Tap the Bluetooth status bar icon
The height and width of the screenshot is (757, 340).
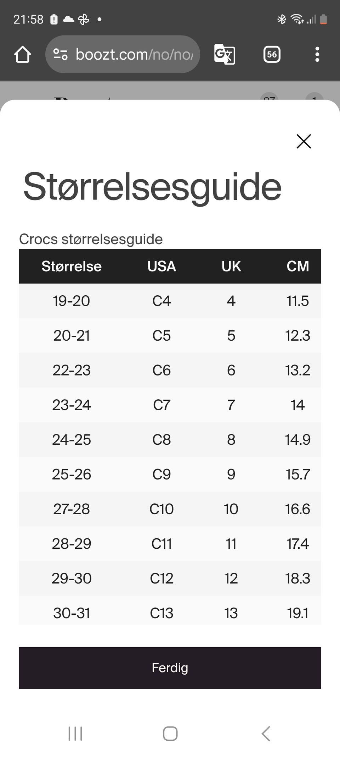[282, 19]
